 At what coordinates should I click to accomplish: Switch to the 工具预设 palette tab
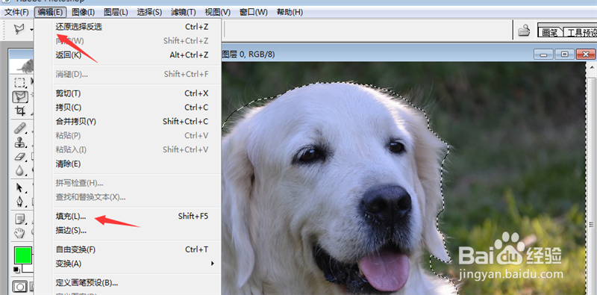[581, 33]
